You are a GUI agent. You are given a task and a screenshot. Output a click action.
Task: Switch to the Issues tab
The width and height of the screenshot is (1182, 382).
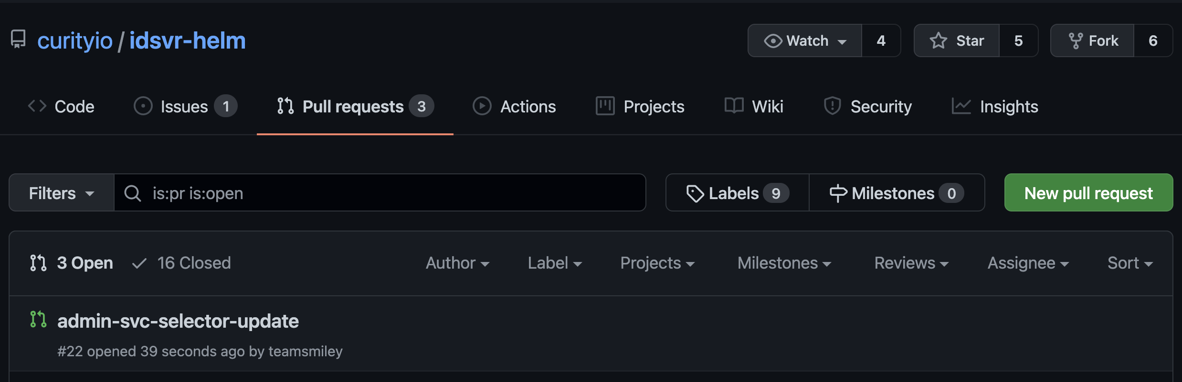click(x=184, y=106)
